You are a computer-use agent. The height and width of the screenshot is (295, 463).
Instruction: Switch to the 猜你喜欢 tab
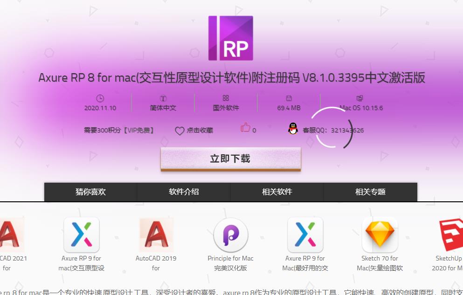90,192
